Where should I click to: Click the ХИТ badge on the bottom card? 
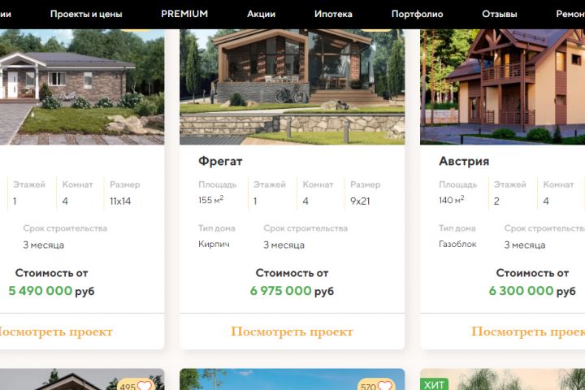[434, 384]
